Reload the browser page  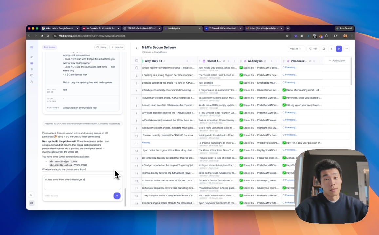pyautogui.click(x=42, y=36)
